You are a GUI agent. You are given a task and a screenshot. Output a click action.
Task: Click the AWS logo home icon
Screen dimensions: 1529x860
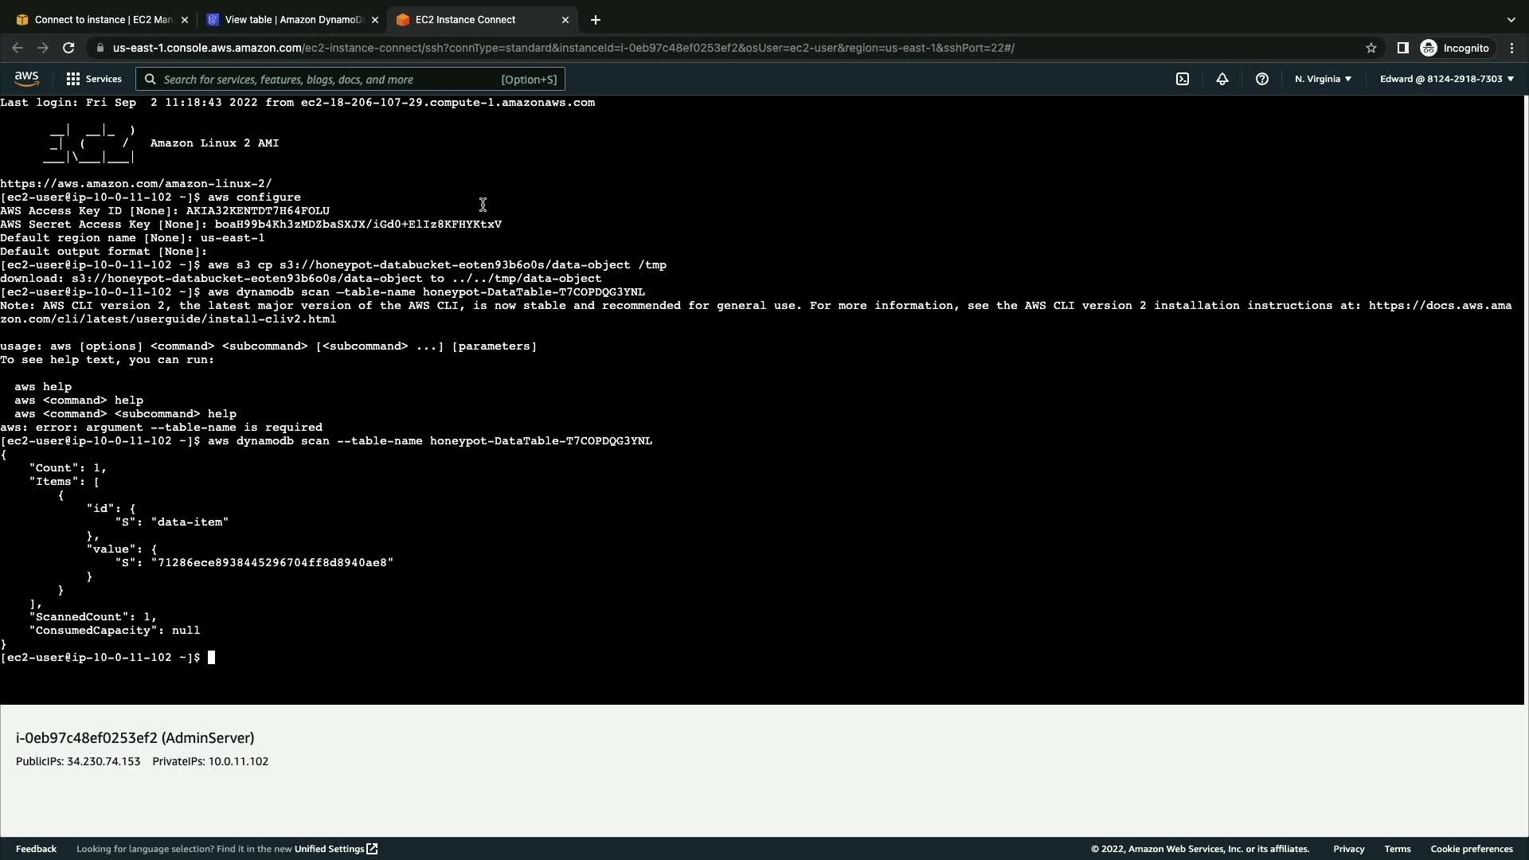(x=26, y=78)
